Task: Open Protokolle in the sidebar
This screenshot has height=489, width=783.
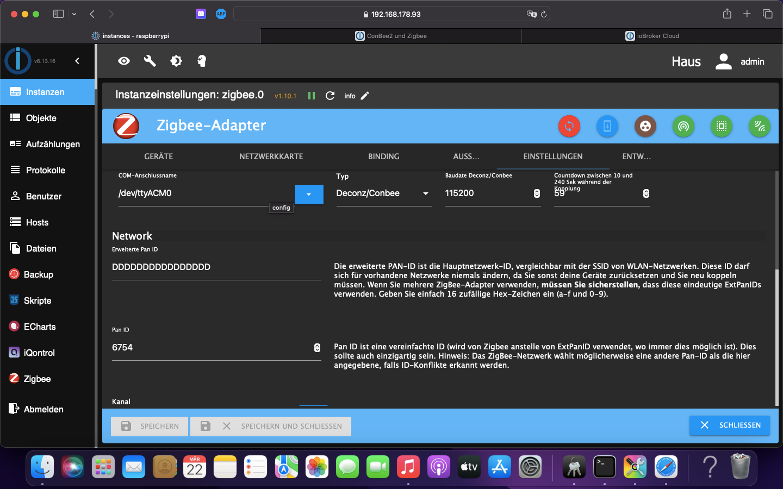Action: (x=47, y=170)
